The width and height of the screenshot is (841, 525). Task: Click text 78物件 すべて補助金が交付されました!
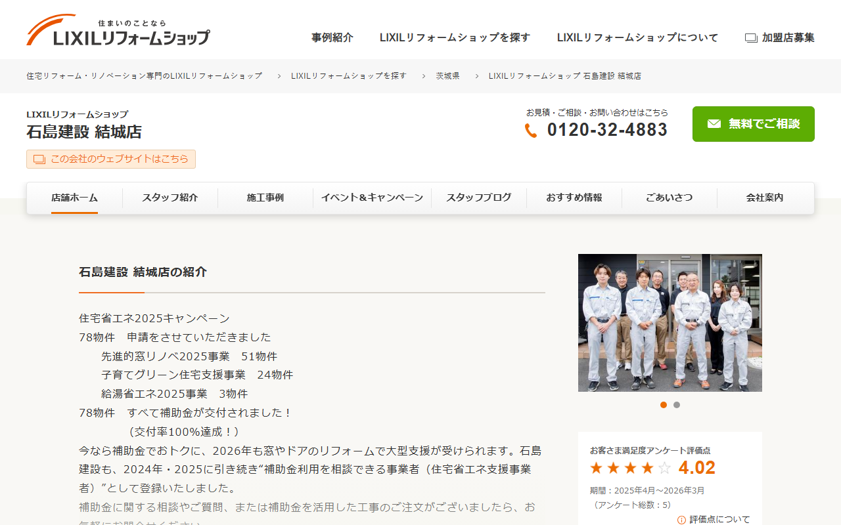coord(185,413)
